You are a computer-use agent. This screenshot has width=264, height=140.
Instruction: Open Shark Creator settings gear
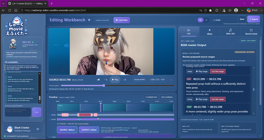click(38, 129)
